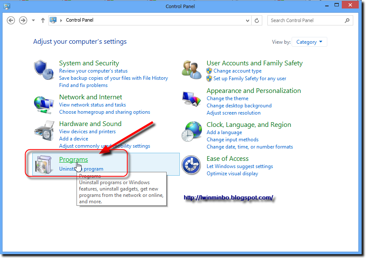Click the Back arrow button

[x=11, y=20]
